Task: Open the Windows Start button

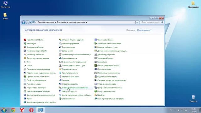Action: coord(4,110)
